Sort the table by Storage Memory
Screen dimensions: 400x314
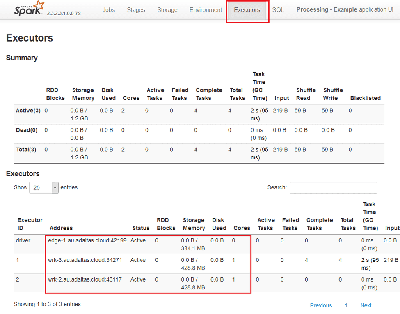tap(193, 224)
